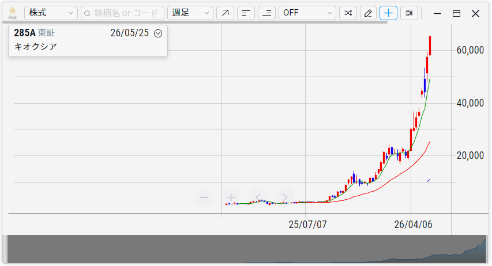Click the 40,000 price axis label
The height and width of the screenshot is (266, 492).
pyautogui.click(x=470, y=103)
